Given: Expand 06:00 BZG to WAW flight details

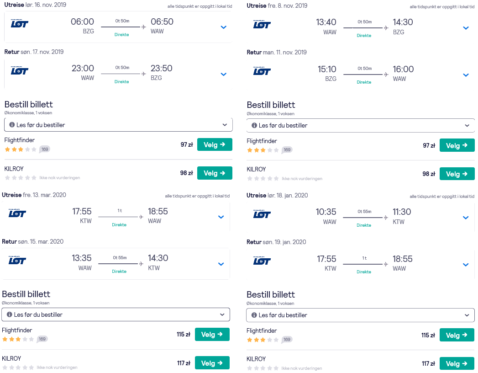Looking at the screenshot, I should pos(223,27).
